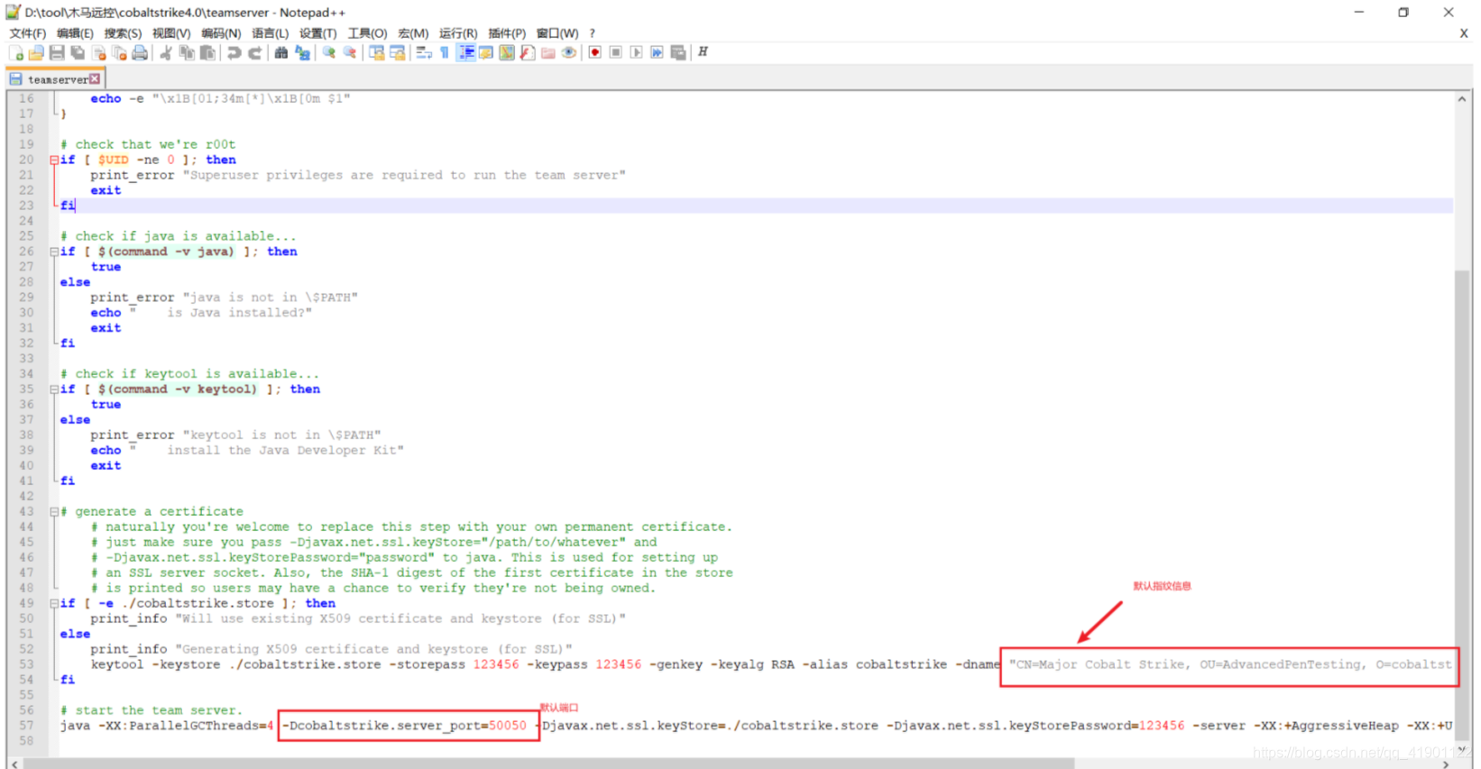Place cursor in "# start the team server." comment
Viewport: 1481px width, 769px height.
tap(152, 710)
